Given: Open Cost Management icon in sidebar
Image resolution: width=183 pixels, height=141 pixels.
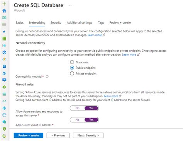Looking at the screenshot, I should pos(4,136).
